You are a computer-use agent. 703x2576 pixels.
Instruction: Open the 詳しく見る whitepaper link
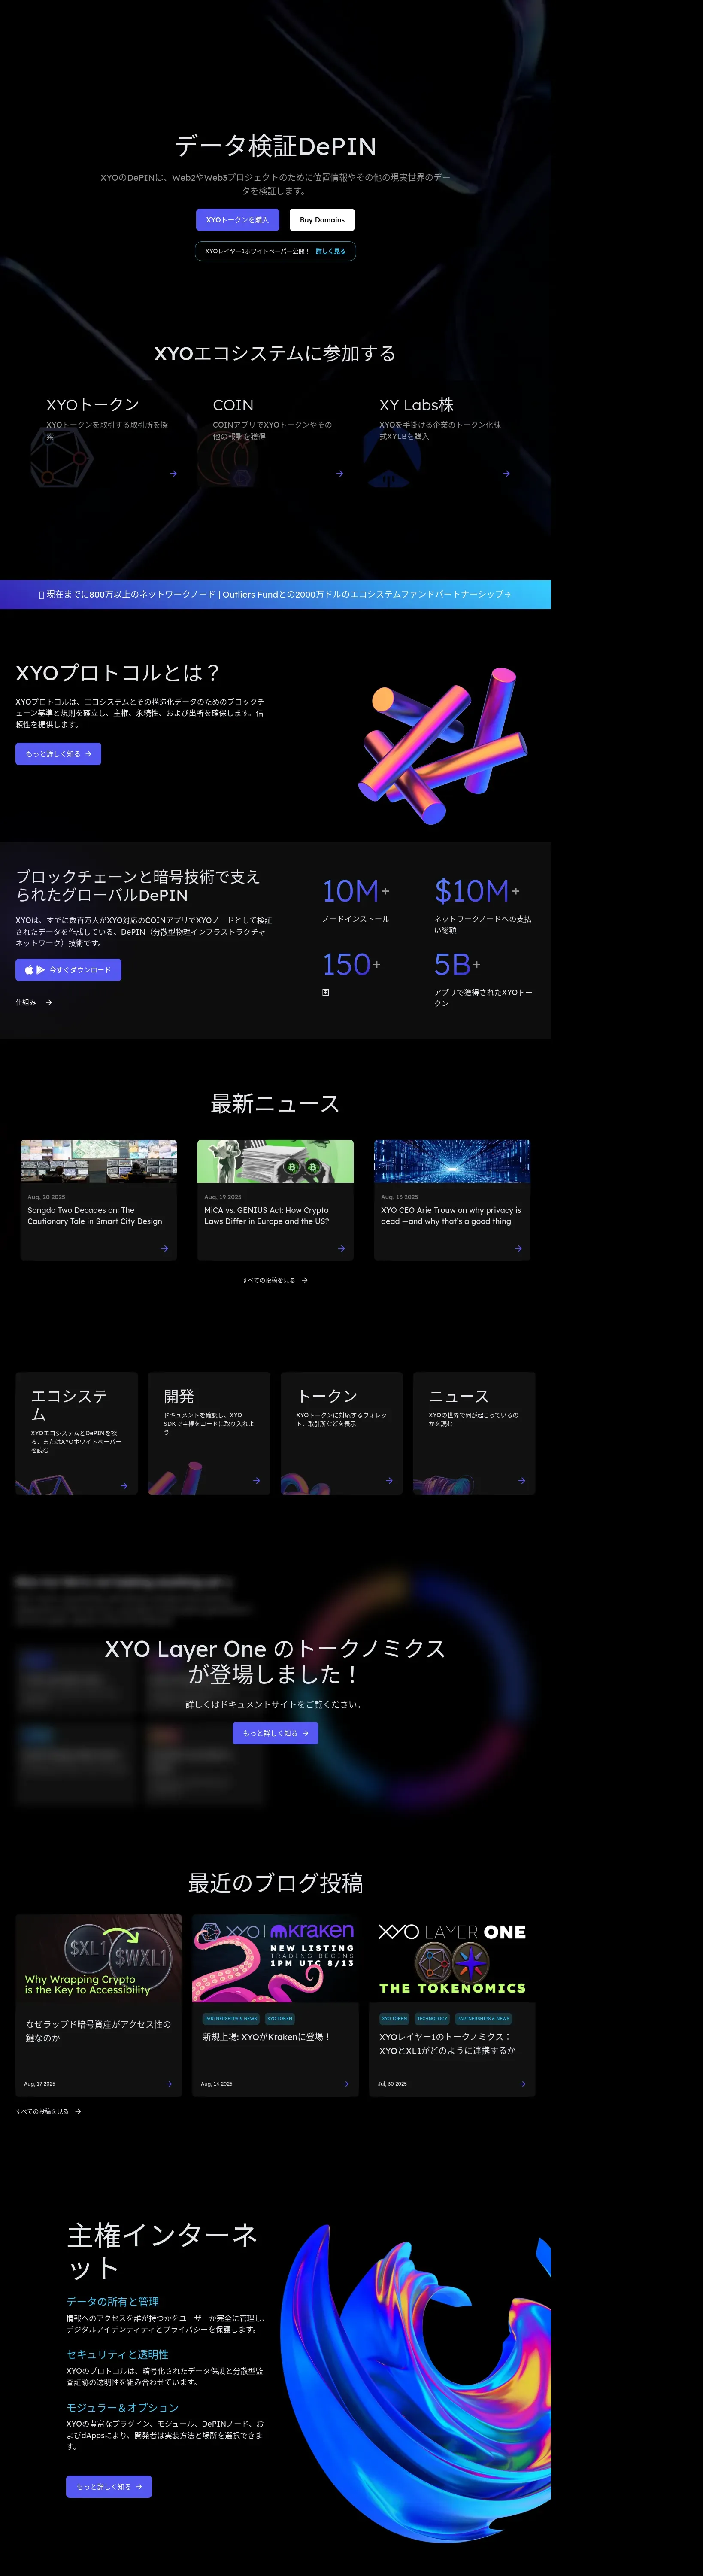click(x=331, y=251)
